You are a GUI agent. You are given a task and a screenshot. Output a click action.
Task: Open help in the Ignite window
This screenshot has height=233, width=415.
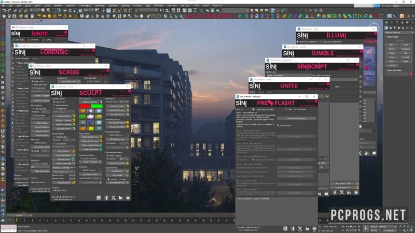66,32
